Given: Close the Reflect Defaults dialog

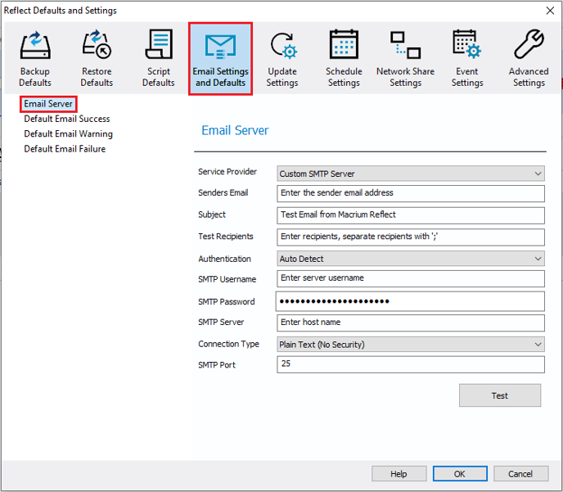Looking at the screenshot, I should pyautogui.click(x=550, y=11).
